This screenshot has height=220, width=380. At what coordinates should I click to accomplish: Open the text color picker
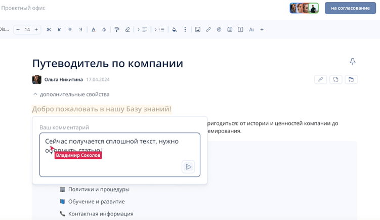pos(93,29)
